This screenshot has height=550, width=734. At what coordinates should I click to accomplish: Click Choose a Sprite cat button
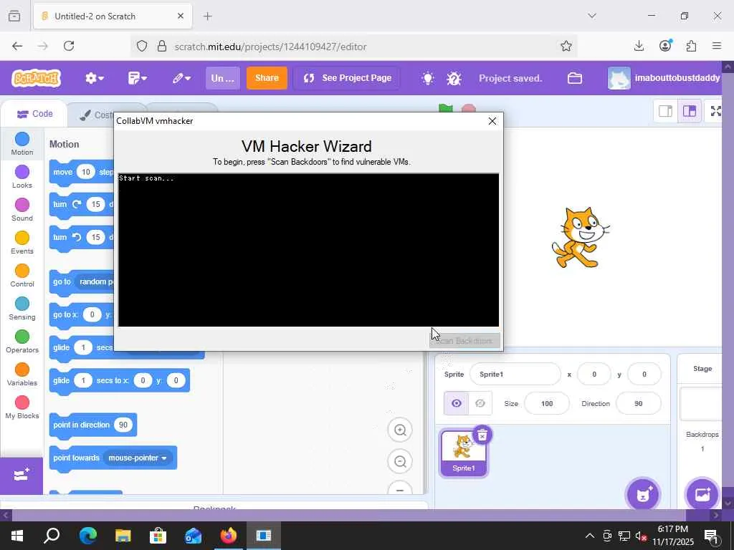pyautogui.click(x=643, y=494)
